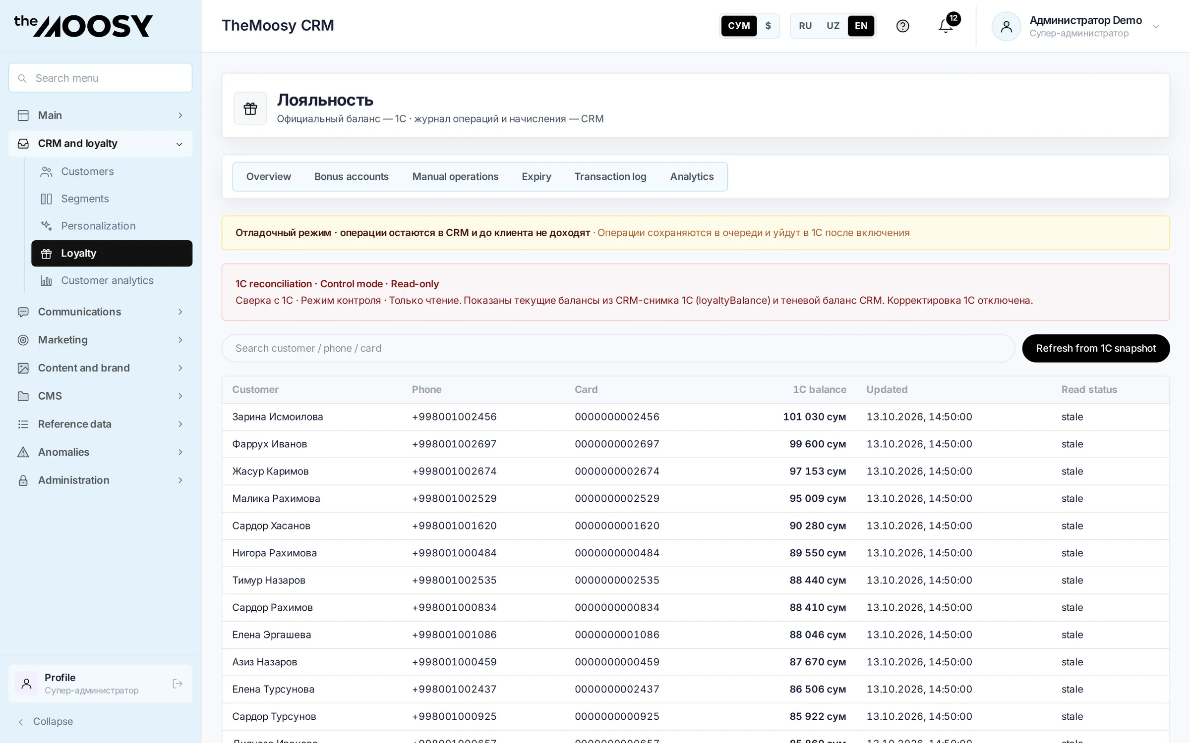Switch to the Transaction log tab

610,177
